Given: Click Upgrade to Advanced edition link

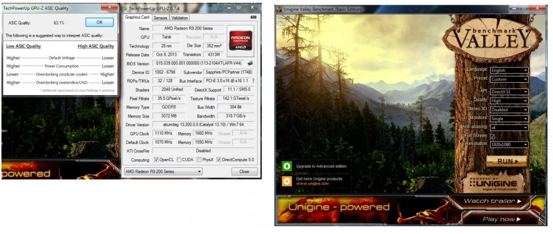Looking at the screenshot, I should coord(321,166).
